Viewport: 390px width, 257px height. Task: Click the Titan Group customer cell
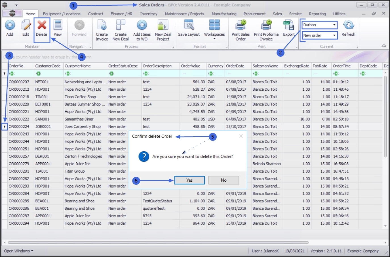tap(85, 171)
